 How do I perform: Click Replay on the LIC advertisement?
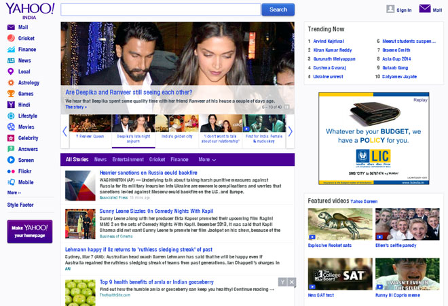point(420,100)
